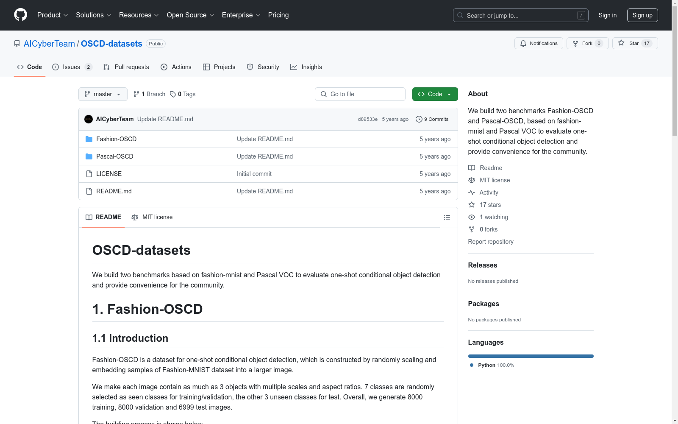Expand the Solutions menu

(x=94, y=15)
